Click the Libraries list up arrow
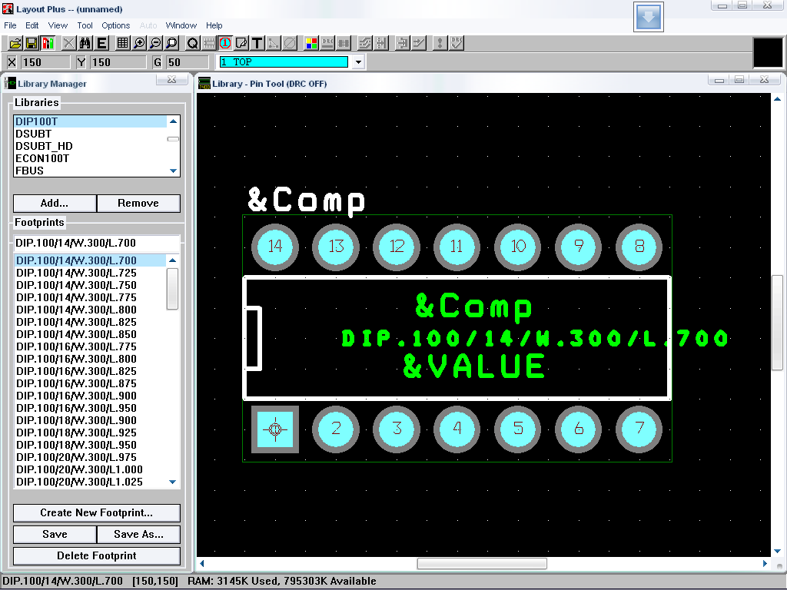This screenshot has height=590, width=787. tap(173, 121)
